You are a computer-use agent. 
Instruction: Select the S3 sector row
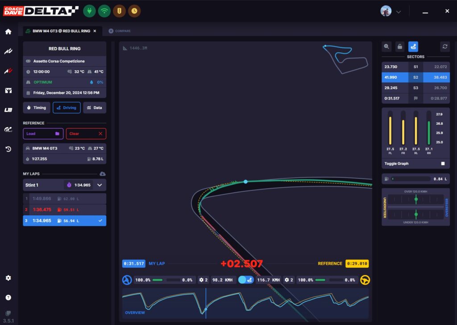[415, 88]
